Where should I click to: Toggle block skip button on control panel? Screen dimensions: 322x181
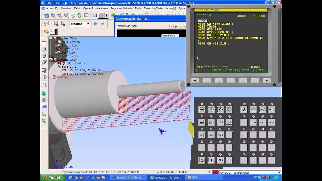click(x=211, y=122)
